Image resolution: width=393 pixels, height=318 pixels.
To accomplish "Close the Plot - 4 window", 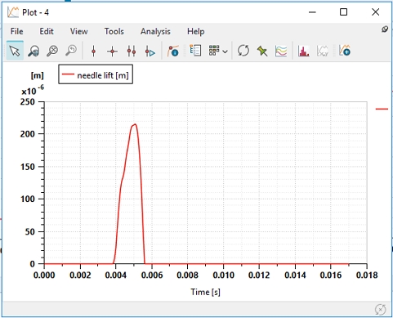I will 375,12.
